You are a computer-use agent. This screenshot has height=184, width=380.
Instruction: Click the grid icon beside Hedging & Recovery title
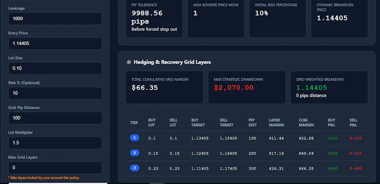129,62
